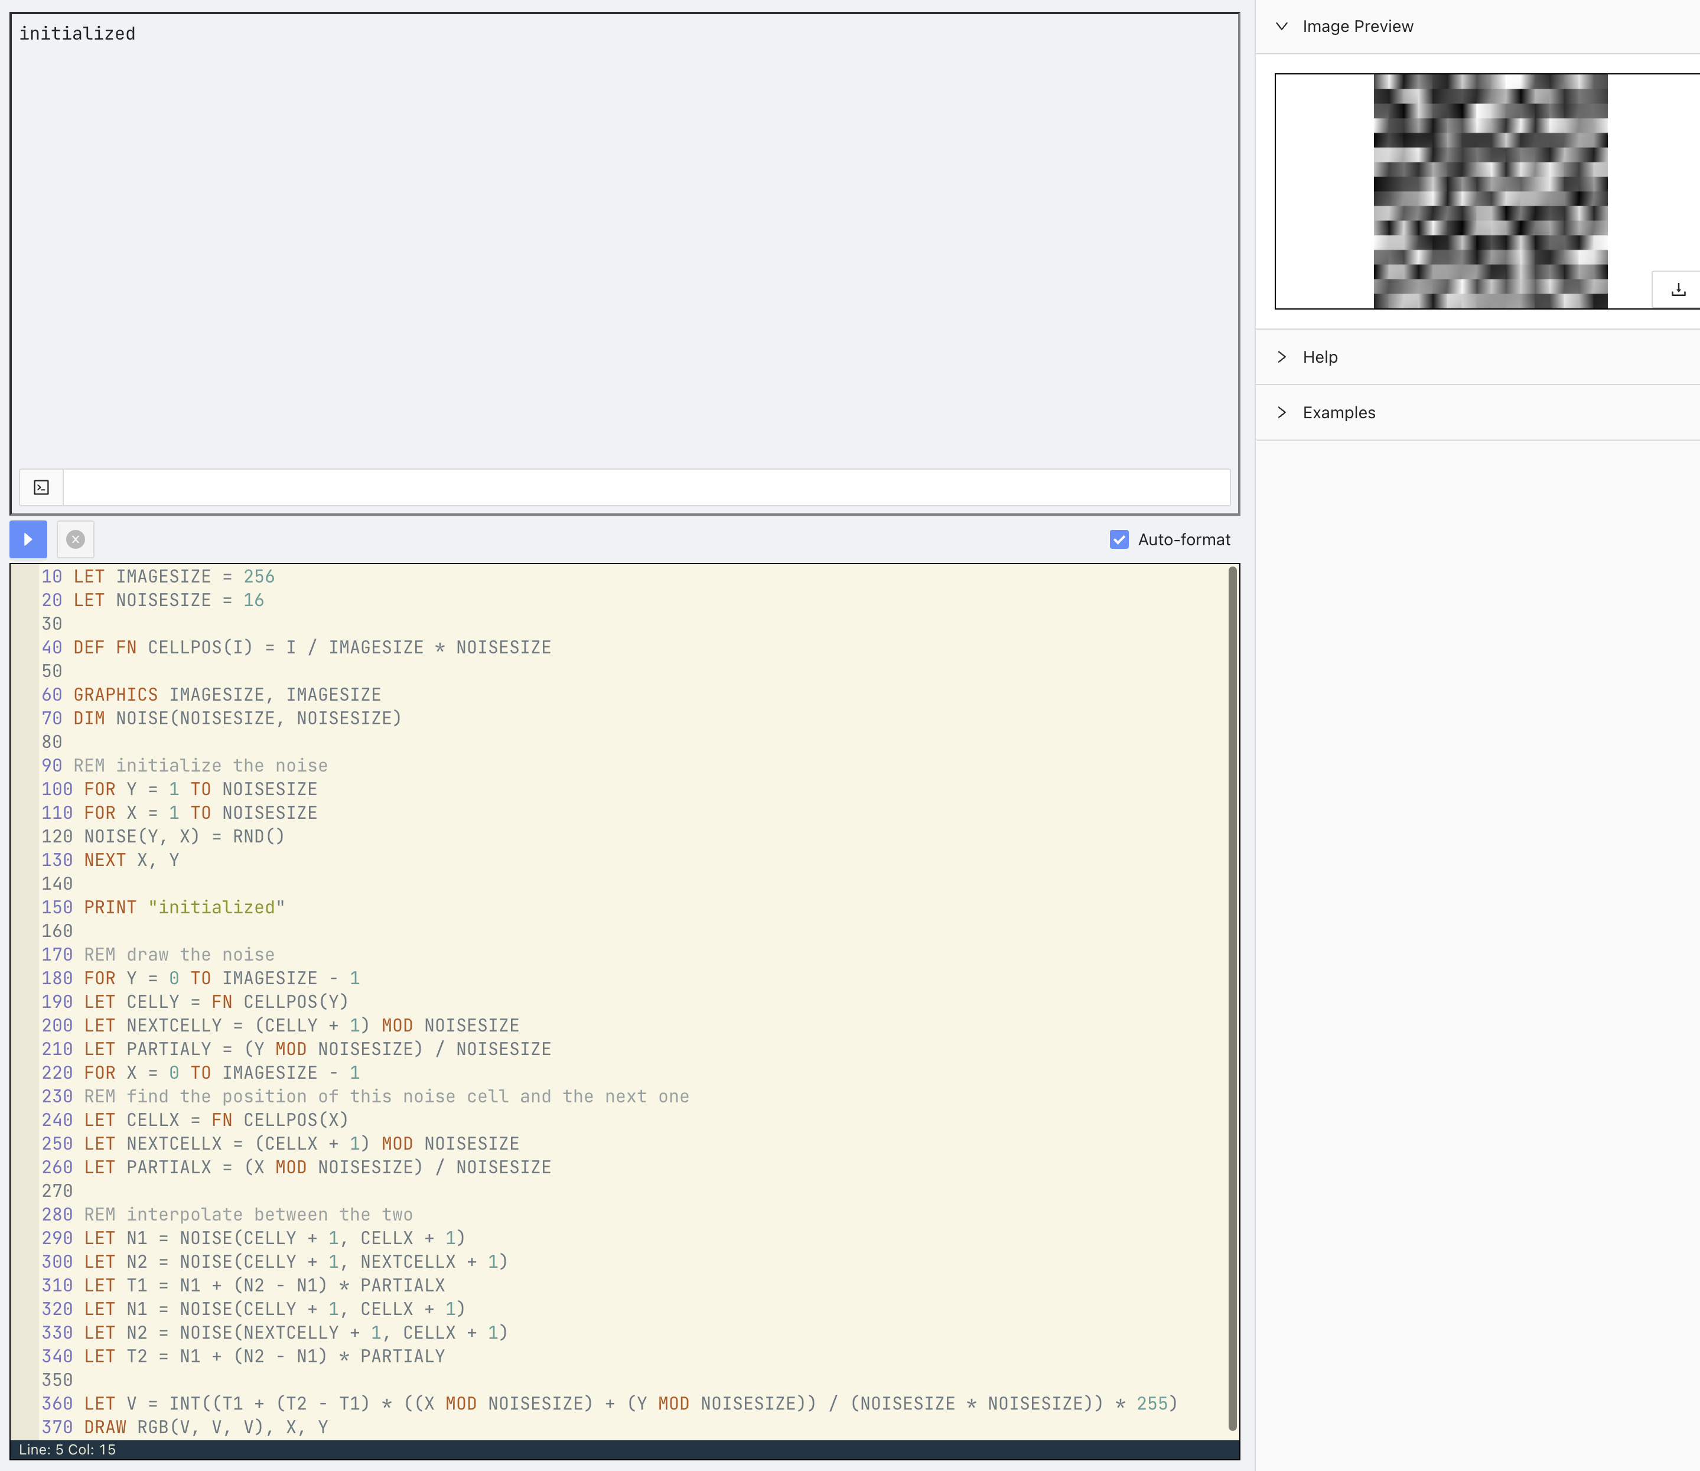
Task: Expand the Help section
Action: pos(1281,357)
